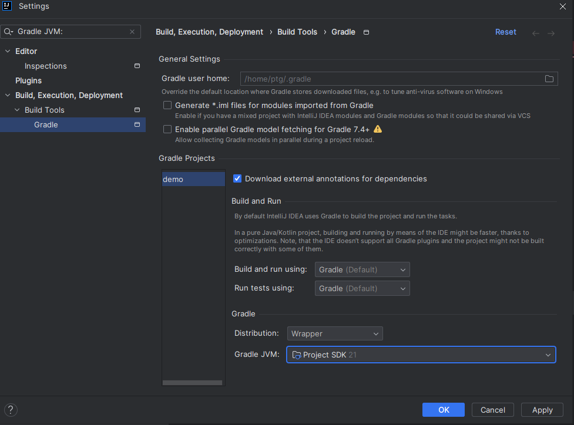
Task: Open the Distribution Wrapper dropdown
Action: [335, 333]
